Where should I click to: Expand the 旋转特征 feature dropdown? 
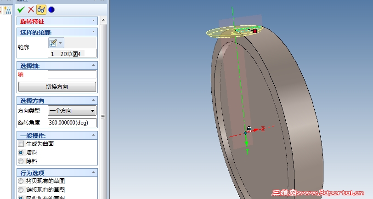point(94,21)
